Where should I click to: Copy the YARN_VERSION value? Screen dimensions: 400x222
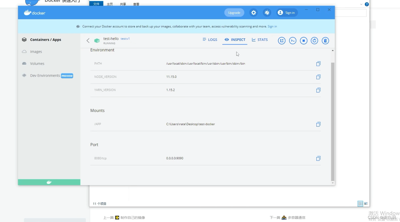point(318,90)
